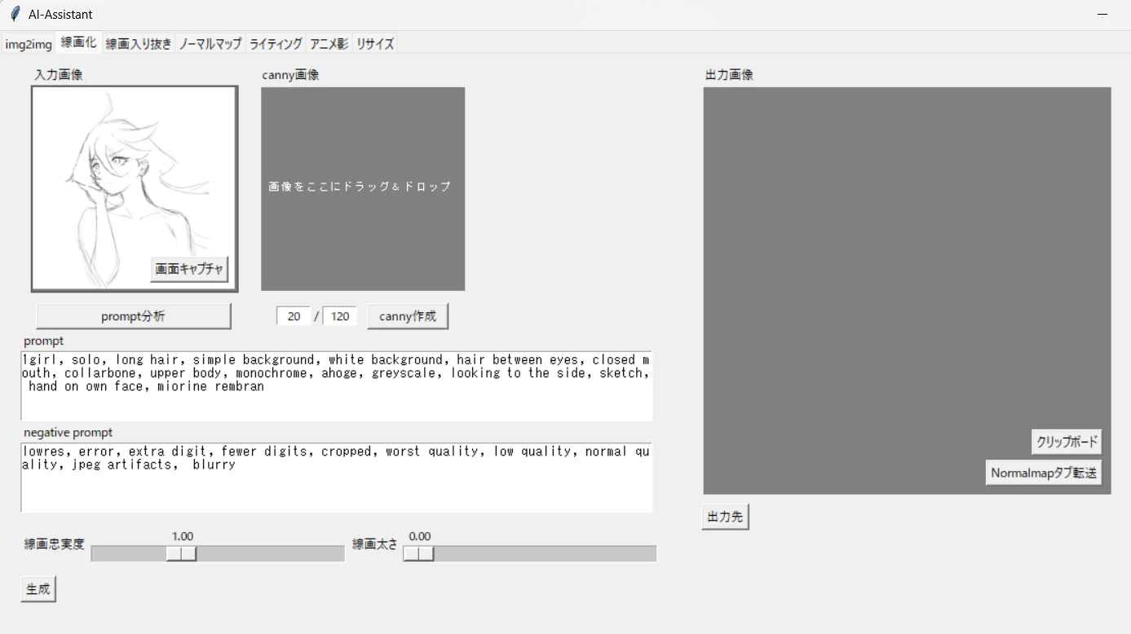Focus the negative prompt text box
Image resolution: width=1131 pixels, height=634 pixels.
point(337,478)
